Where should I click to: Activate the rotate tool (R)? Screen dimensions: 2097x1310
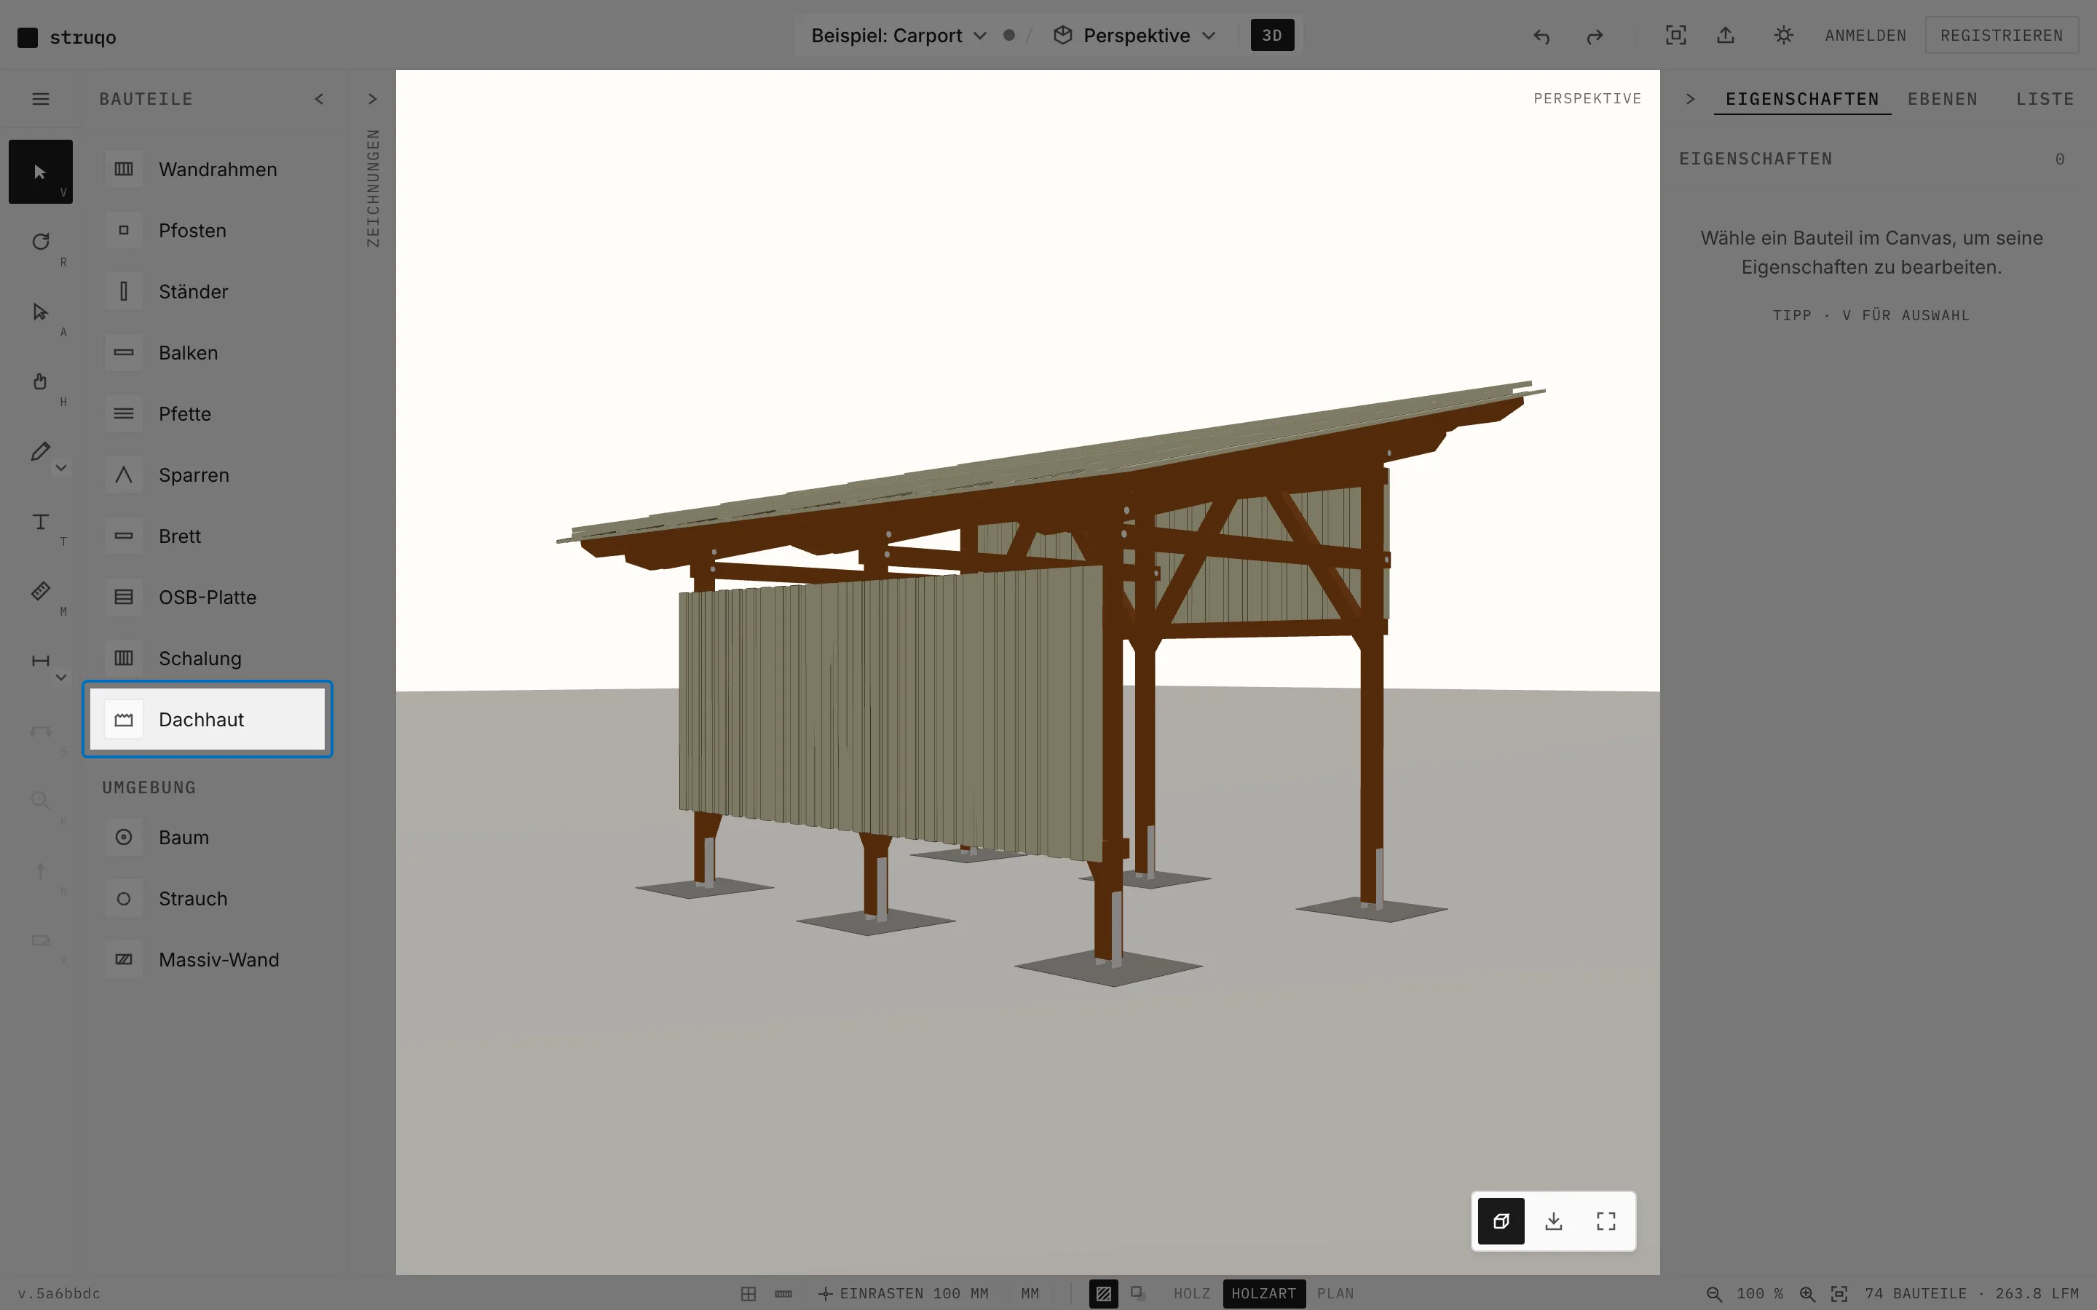[x=40, y=242]
